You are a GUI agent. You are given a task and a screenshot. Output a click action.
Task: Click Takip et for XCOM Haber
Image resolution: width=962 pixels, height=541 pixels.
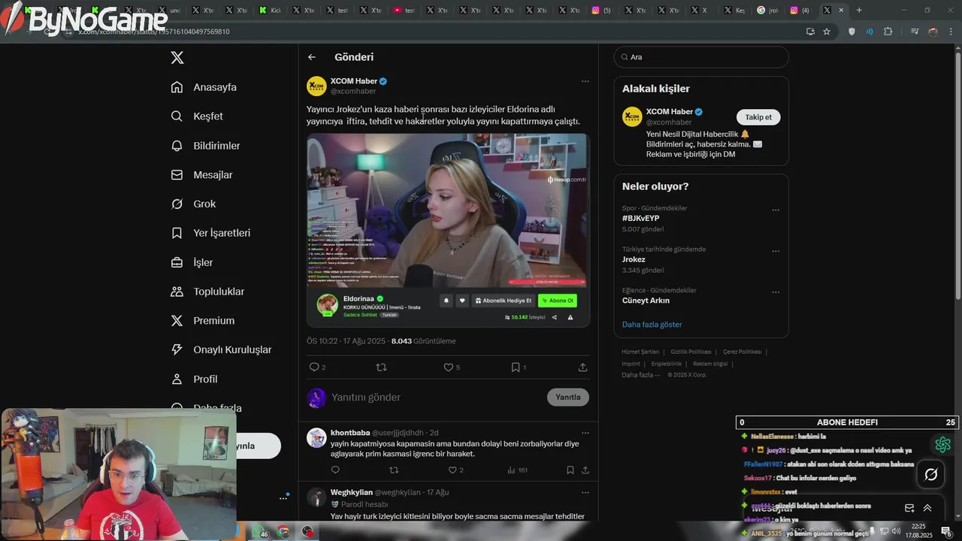tap(758, 117)
